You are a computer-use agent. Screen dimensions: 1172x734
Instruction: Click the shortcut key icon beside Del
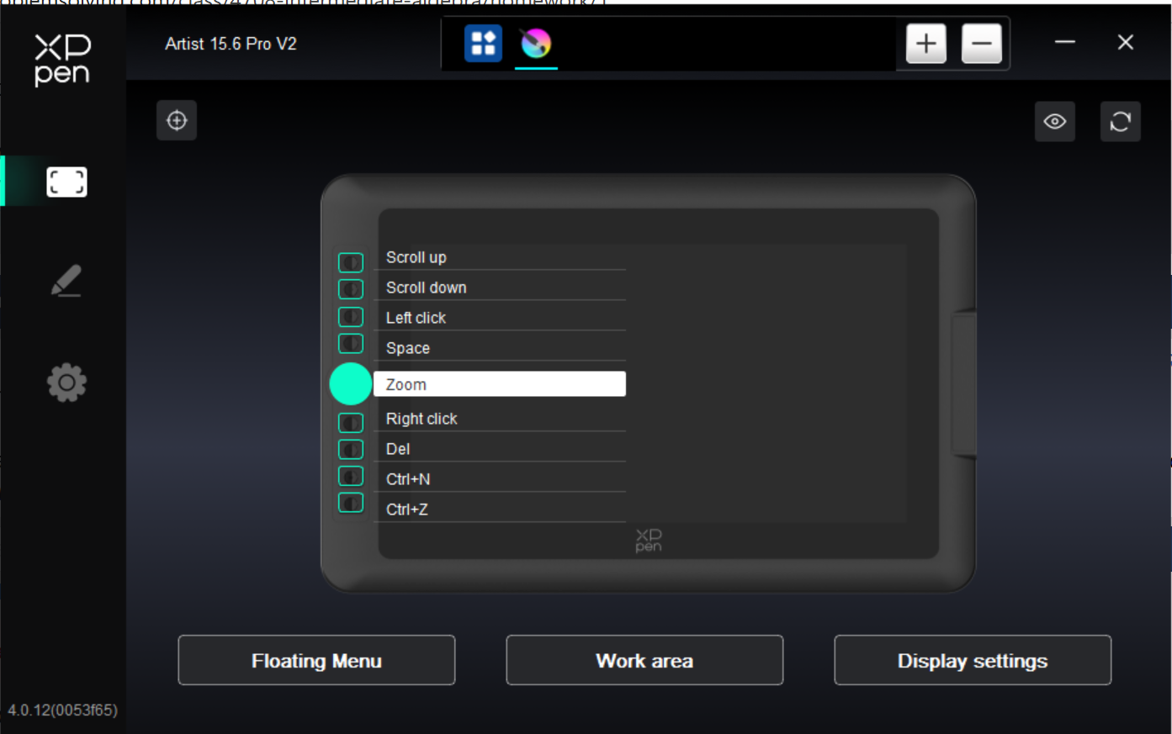coord(351,449)
